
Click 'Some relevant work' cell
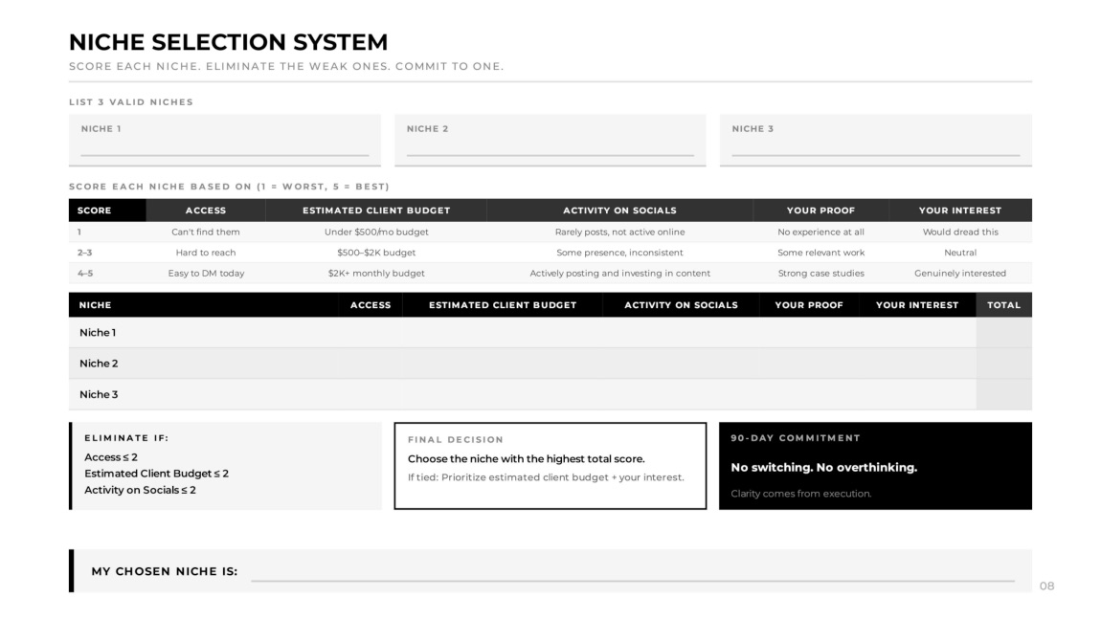820,253
